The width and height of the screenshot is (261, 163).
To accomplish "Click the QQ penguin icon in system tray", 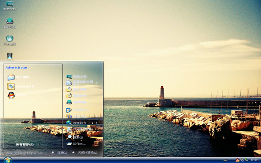I will coord(238,160).
